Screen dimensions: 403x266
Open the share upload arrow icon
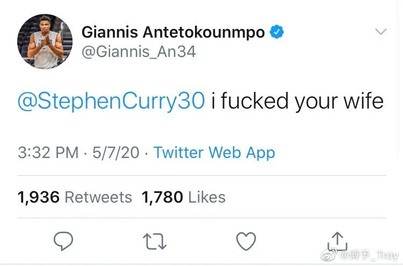point(337,240)
